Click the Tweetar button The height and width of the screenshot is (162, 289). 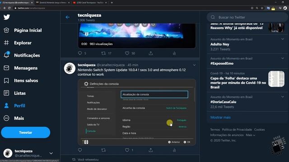pos(26,132)
